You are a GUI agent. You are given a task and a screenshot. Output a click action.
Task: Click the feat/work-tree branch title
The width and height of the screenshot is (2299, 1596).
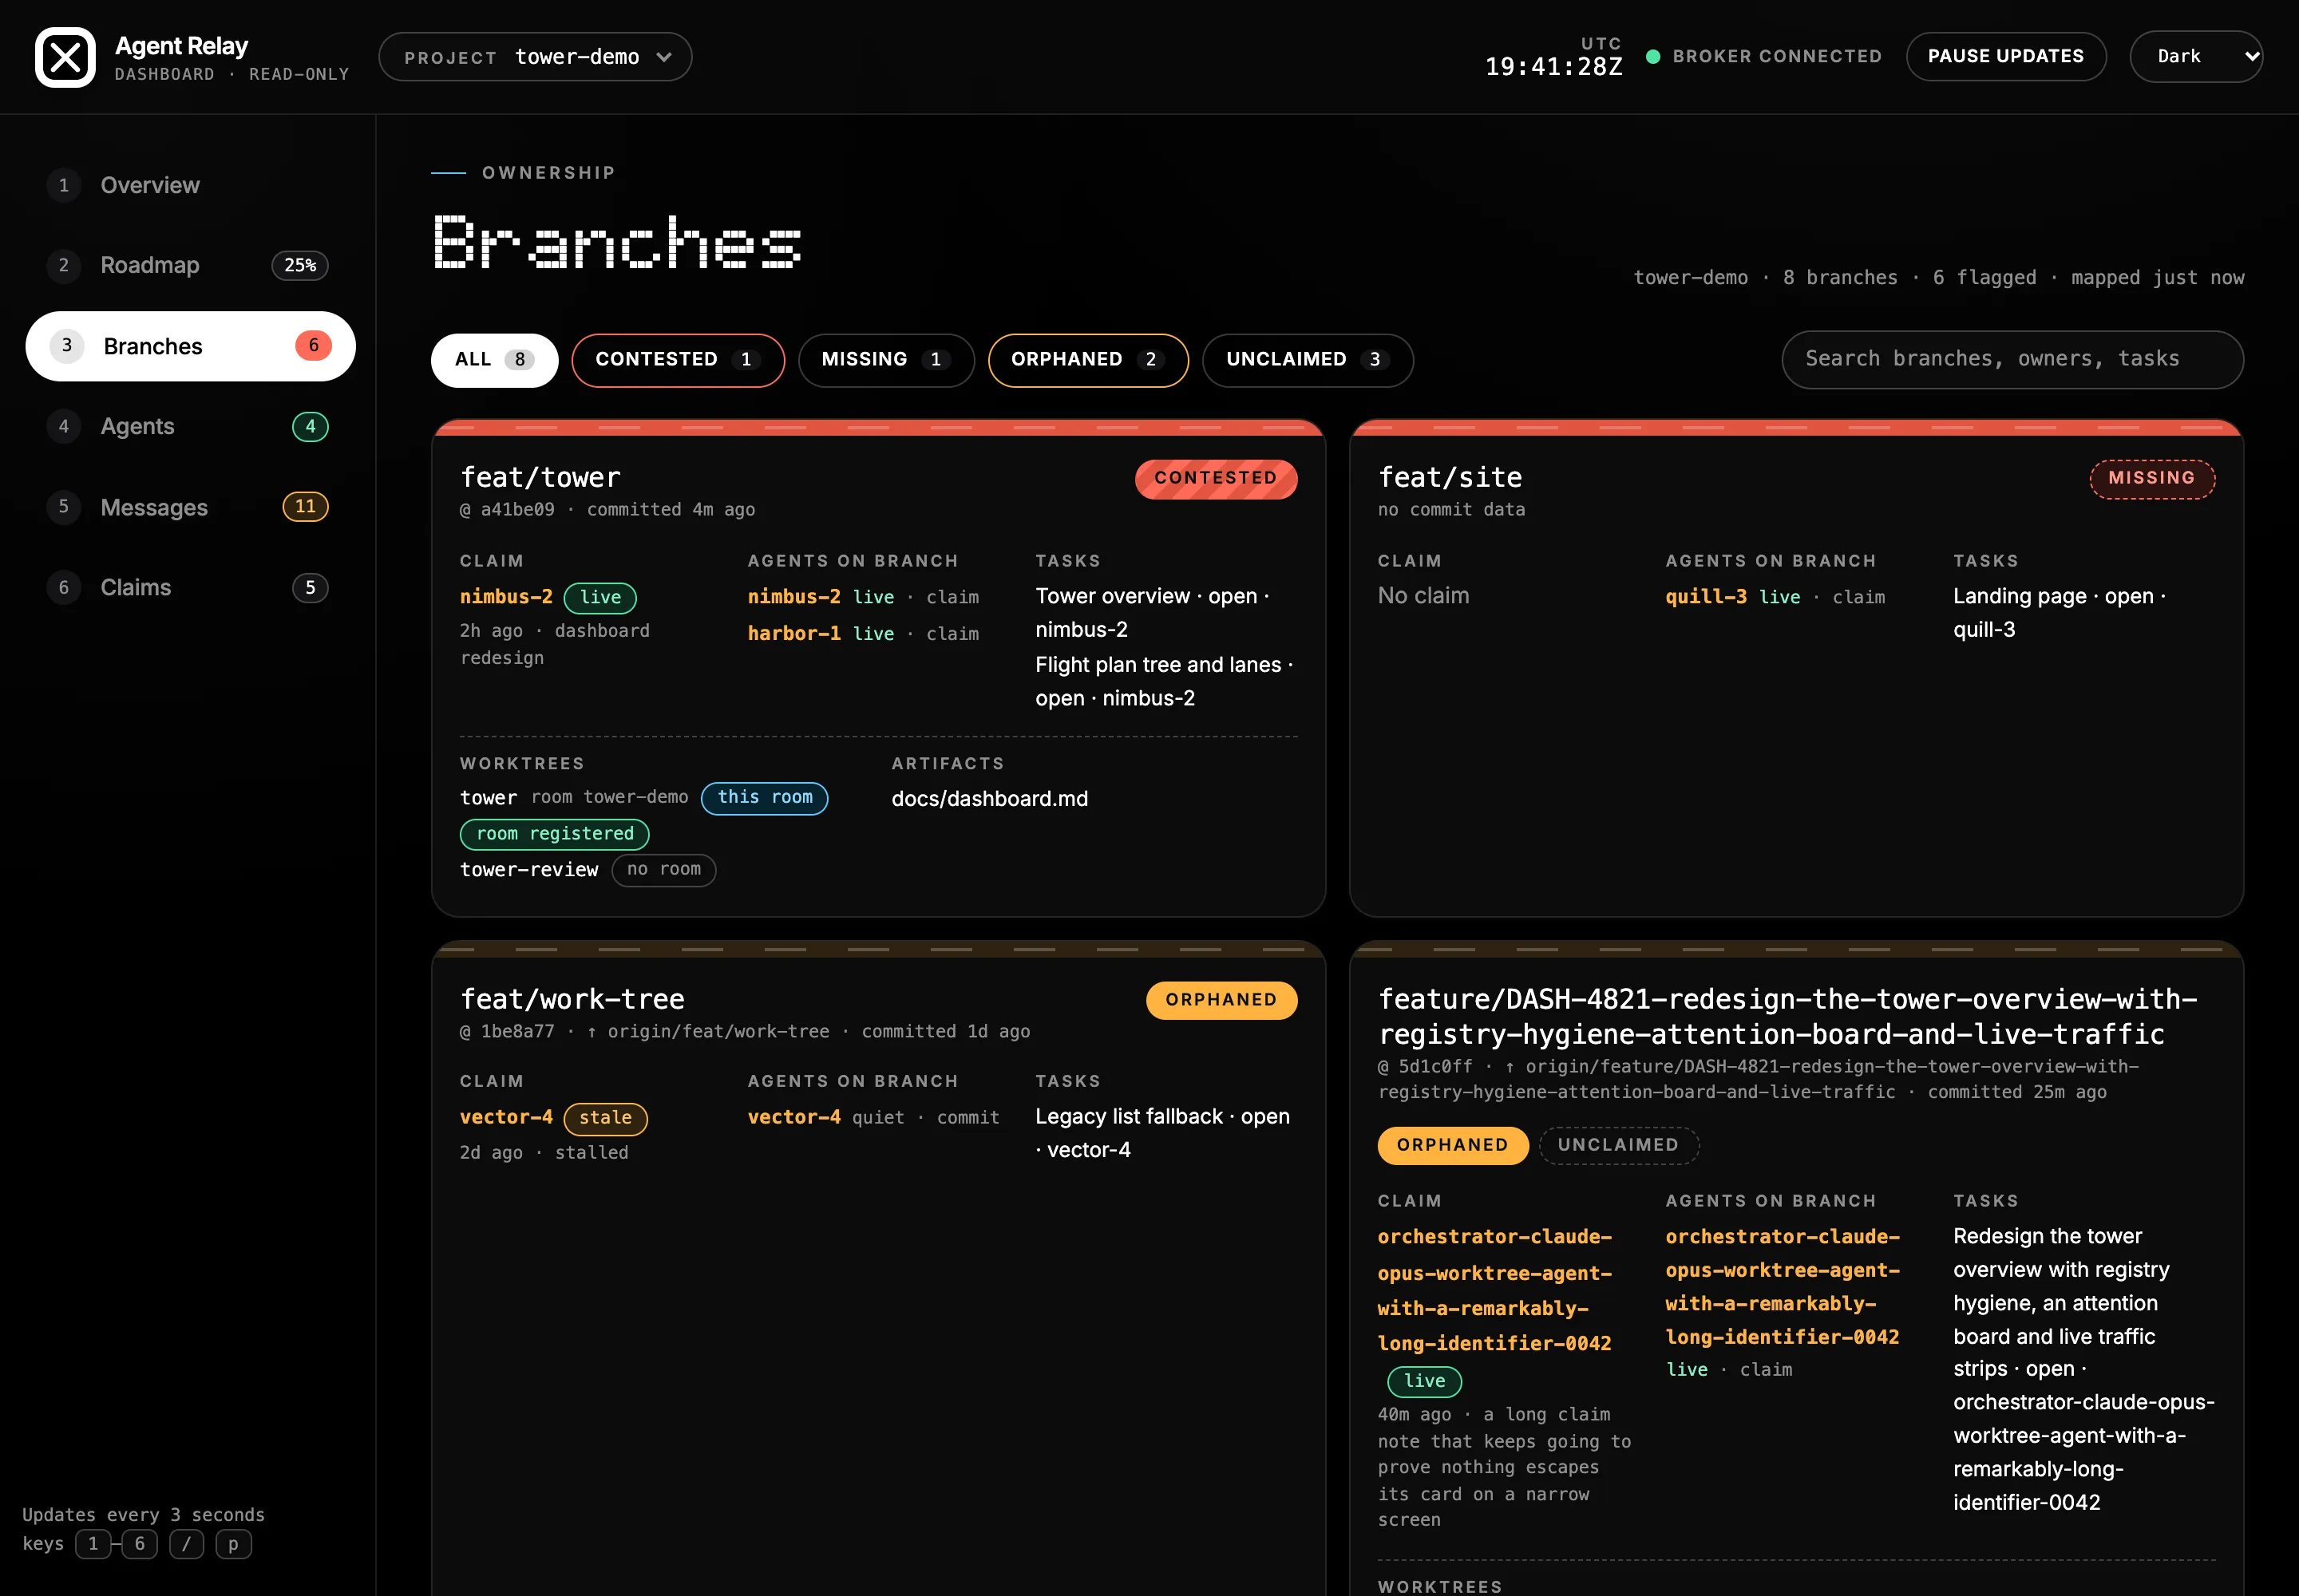(572, 999)
